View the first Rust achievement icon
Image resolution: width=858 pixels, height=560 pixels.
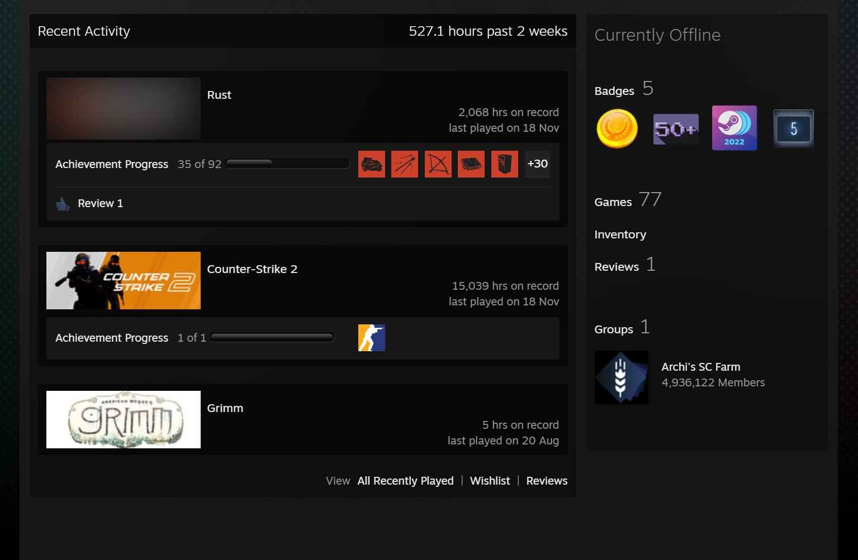point(371,164)
